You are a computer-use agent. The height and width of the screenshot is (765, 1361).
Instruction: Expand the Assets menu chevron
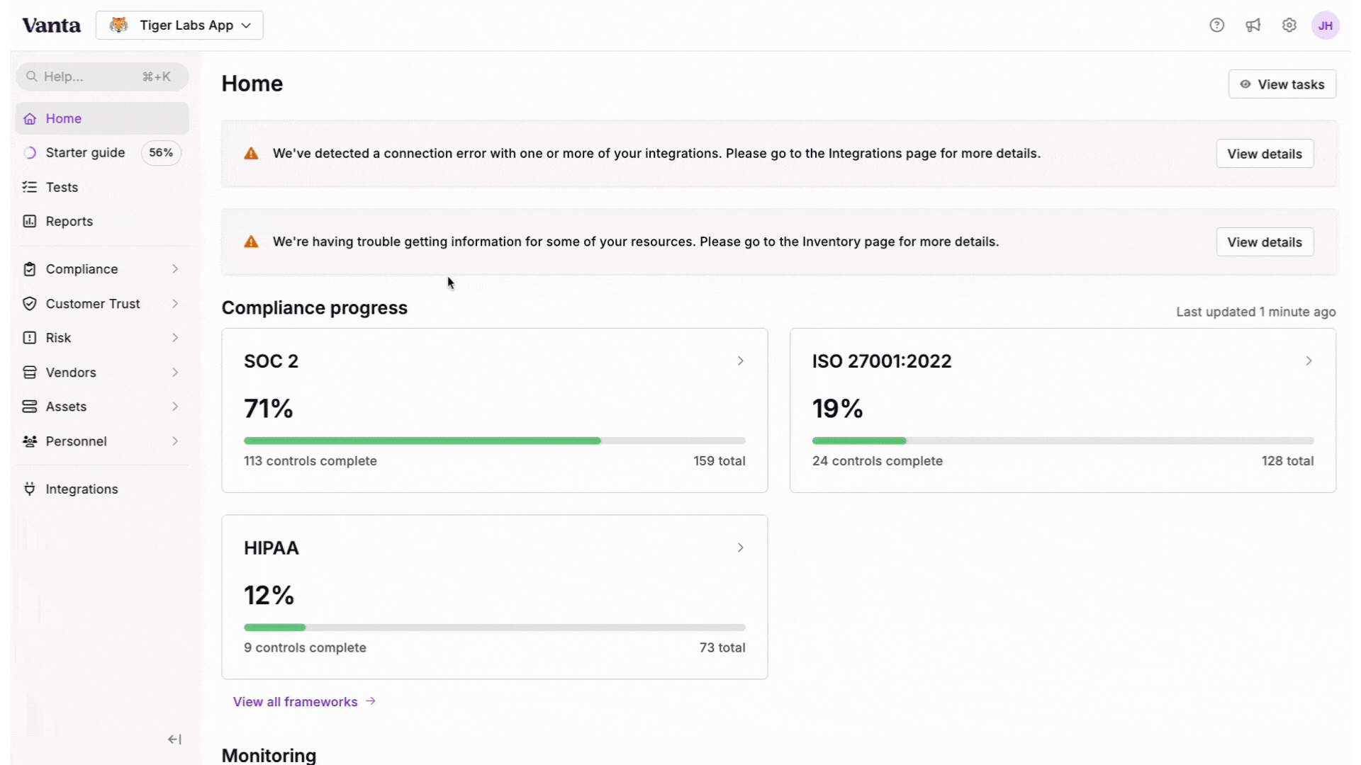(x=175, y=407)
